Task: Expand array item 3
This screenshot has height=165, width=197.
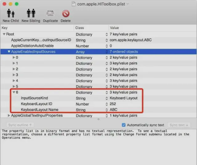Action: click(14, 75)
